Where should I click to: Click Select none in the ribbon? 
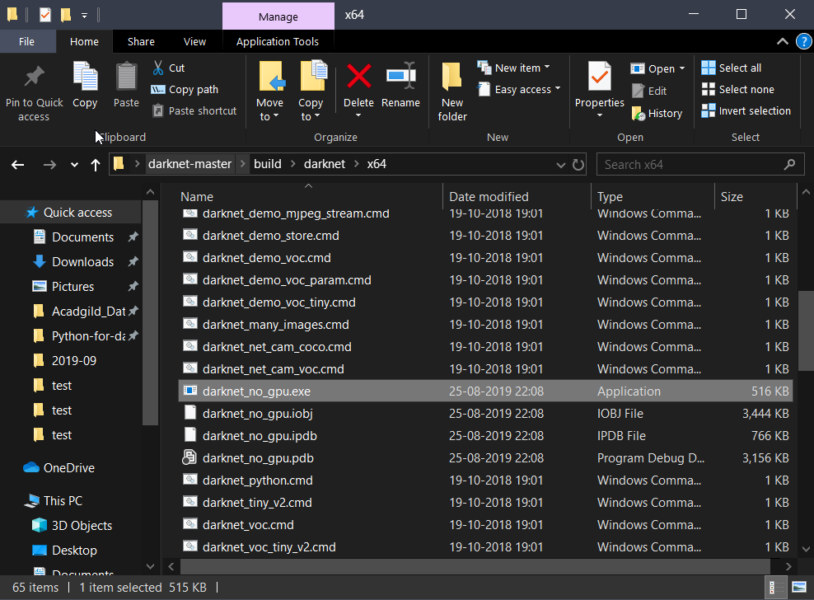coord(737,89)
